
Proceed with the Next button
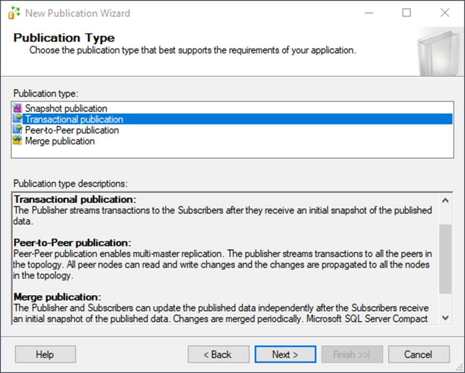pos(285,354)
